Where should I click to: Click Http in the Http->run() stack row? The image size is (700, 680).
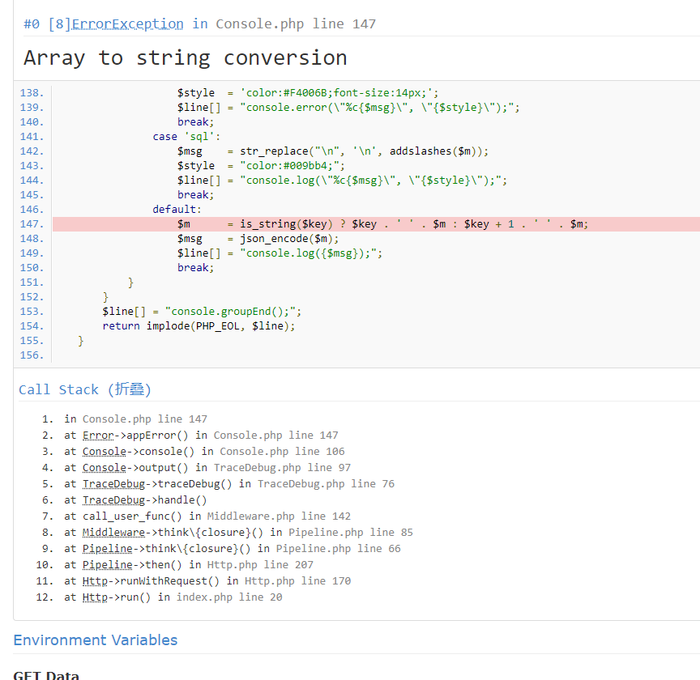tap(95, 597)
